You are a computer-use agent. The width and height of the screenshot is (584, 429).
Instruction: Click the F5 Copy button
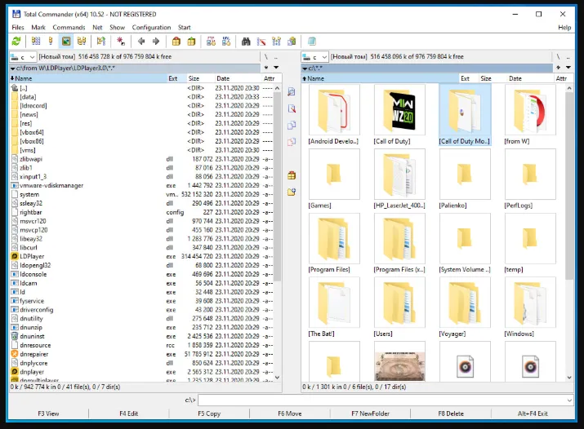(209, 414)
